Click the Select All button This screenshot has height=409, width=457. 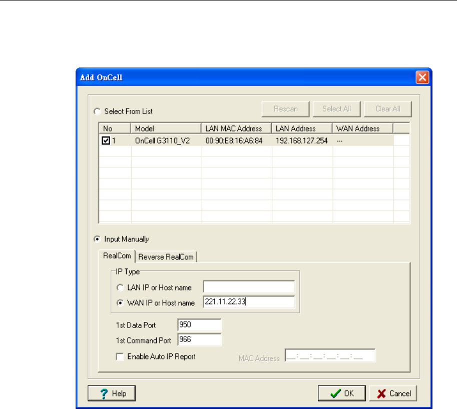pos(337,109)
